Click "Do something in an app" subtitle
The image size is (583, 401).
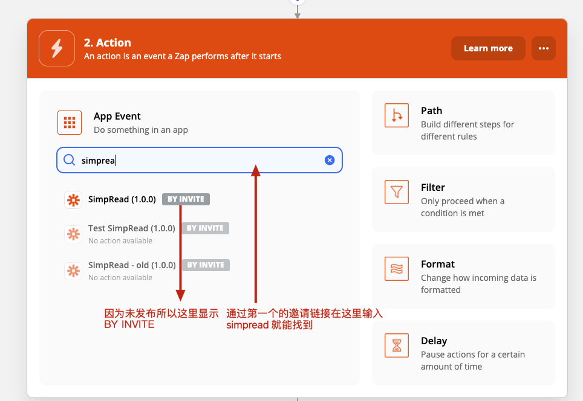coord(141,130)
